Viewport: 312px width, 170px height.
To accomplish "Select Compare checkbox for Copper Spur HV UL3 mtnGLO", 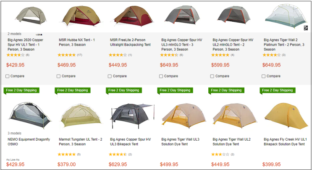I will (x=162, y=76).
